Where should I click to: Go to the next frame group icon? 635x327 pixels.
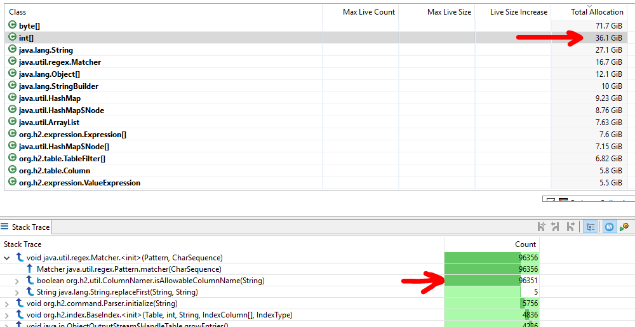click(x=571, y=227)
